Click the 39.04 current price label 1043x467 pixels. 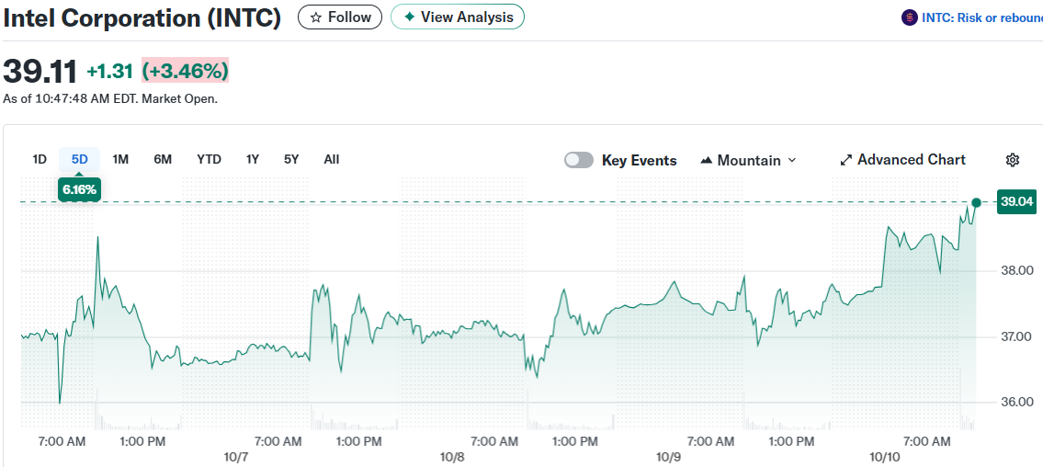coord(1017,201)
